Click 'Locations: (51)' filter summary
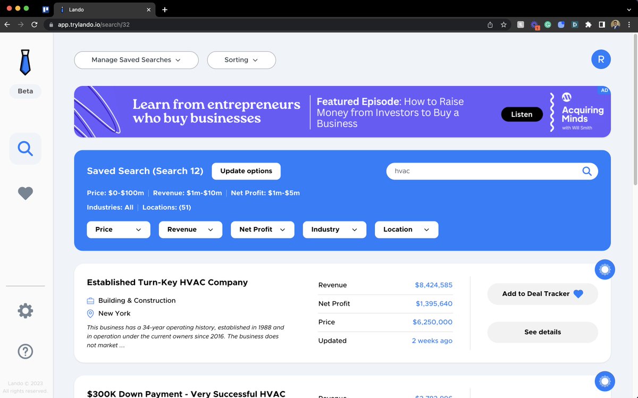The height and width of the screenshot is (398, 638). (166, 207)
